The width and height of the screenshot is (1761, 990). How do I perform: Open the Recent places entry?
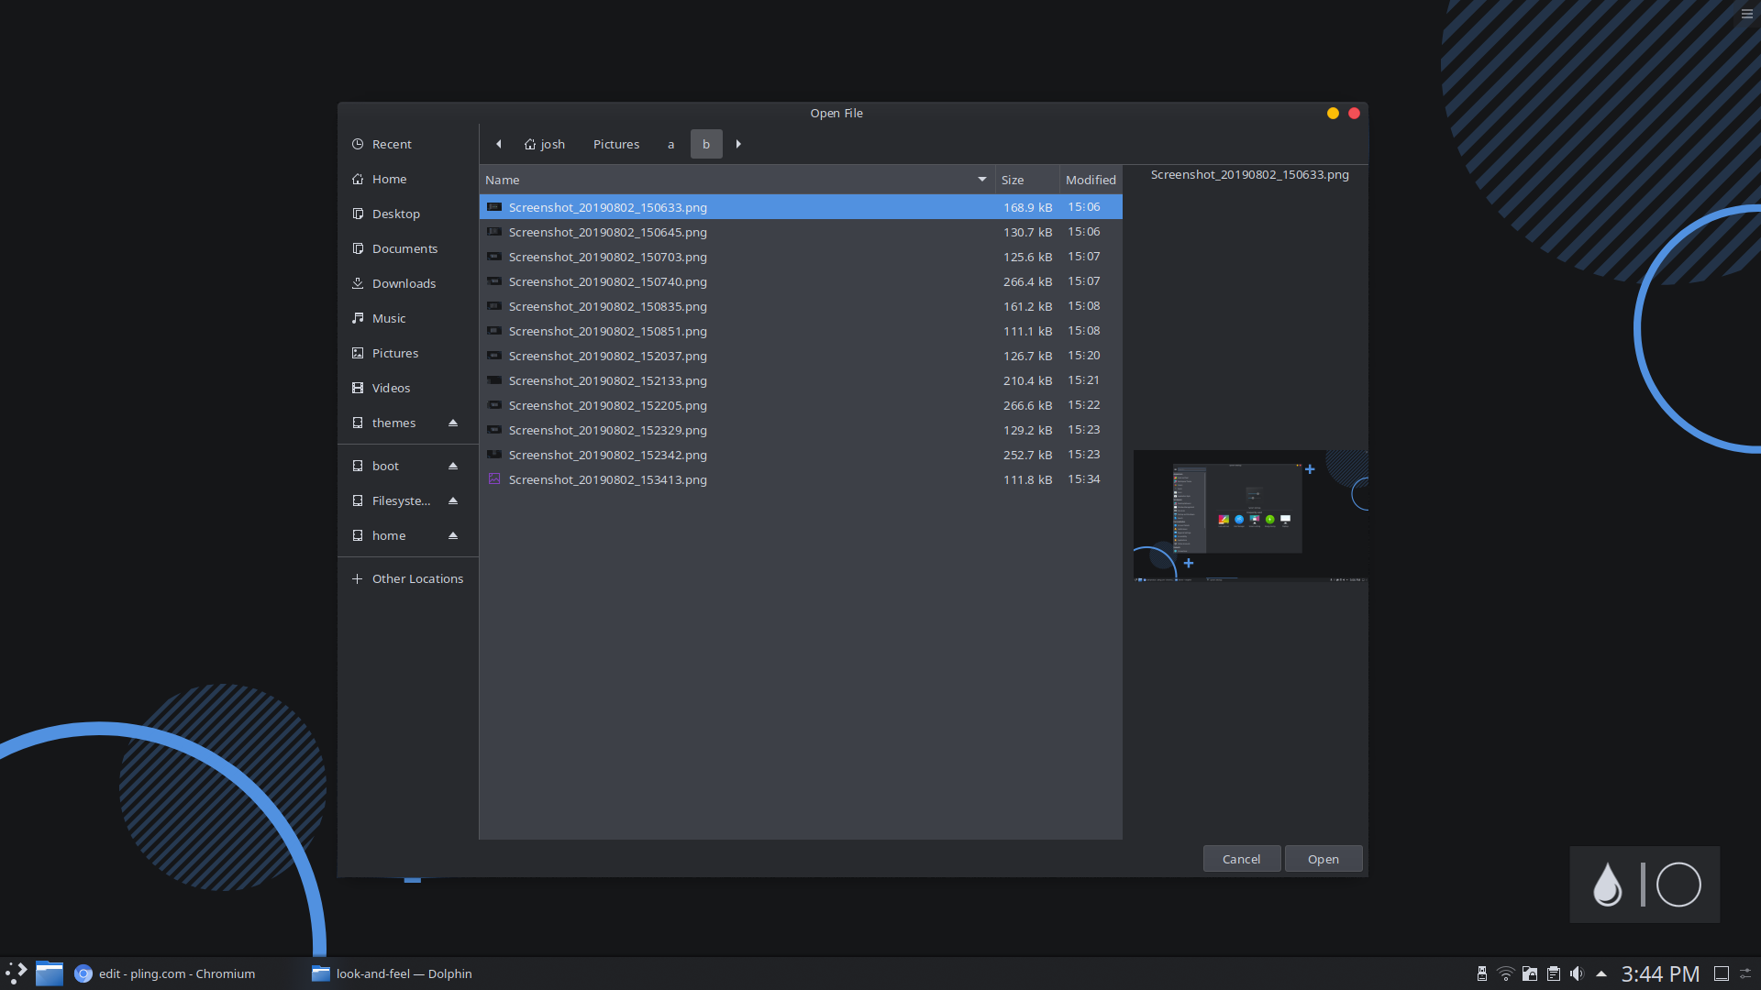coord(407,144)
